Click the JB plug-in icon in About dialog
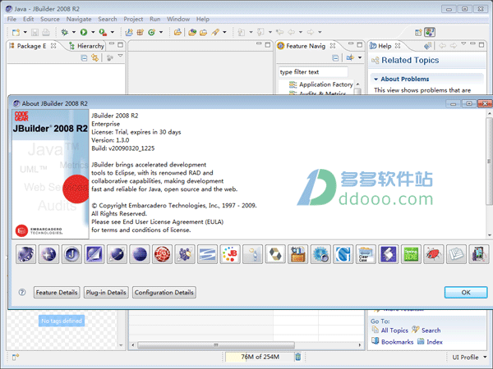The height and width of the screenshot is (369, 493). click(x=230, y=254)
